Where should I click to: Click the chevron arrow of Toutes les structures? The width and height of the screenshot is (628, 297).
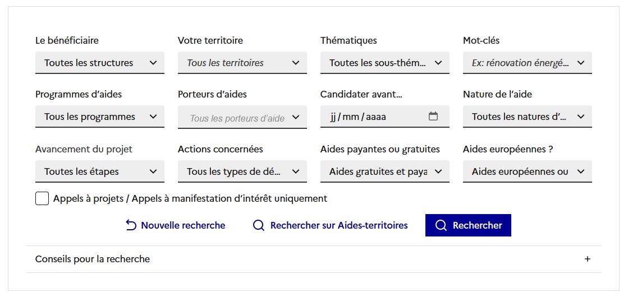coord(153,63)
